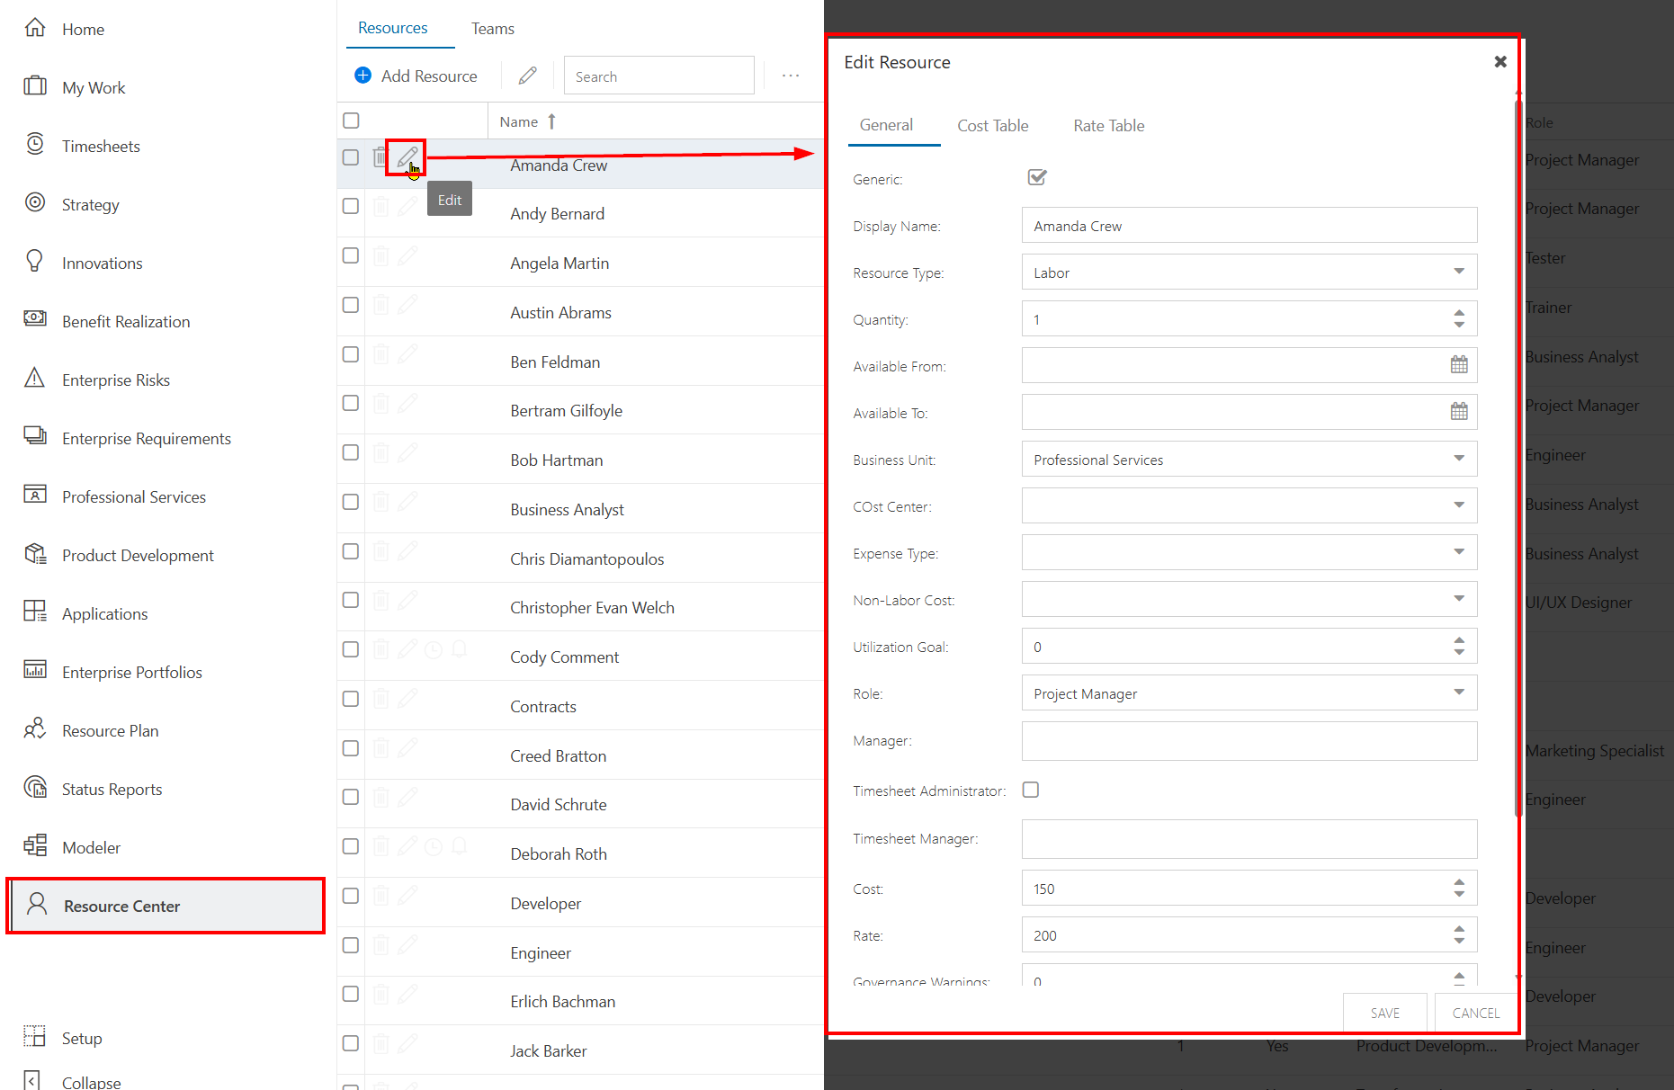This screenshot has width=1674, height=1090.
Task: Switch to the Teams tab
Action: pos(492,29)
